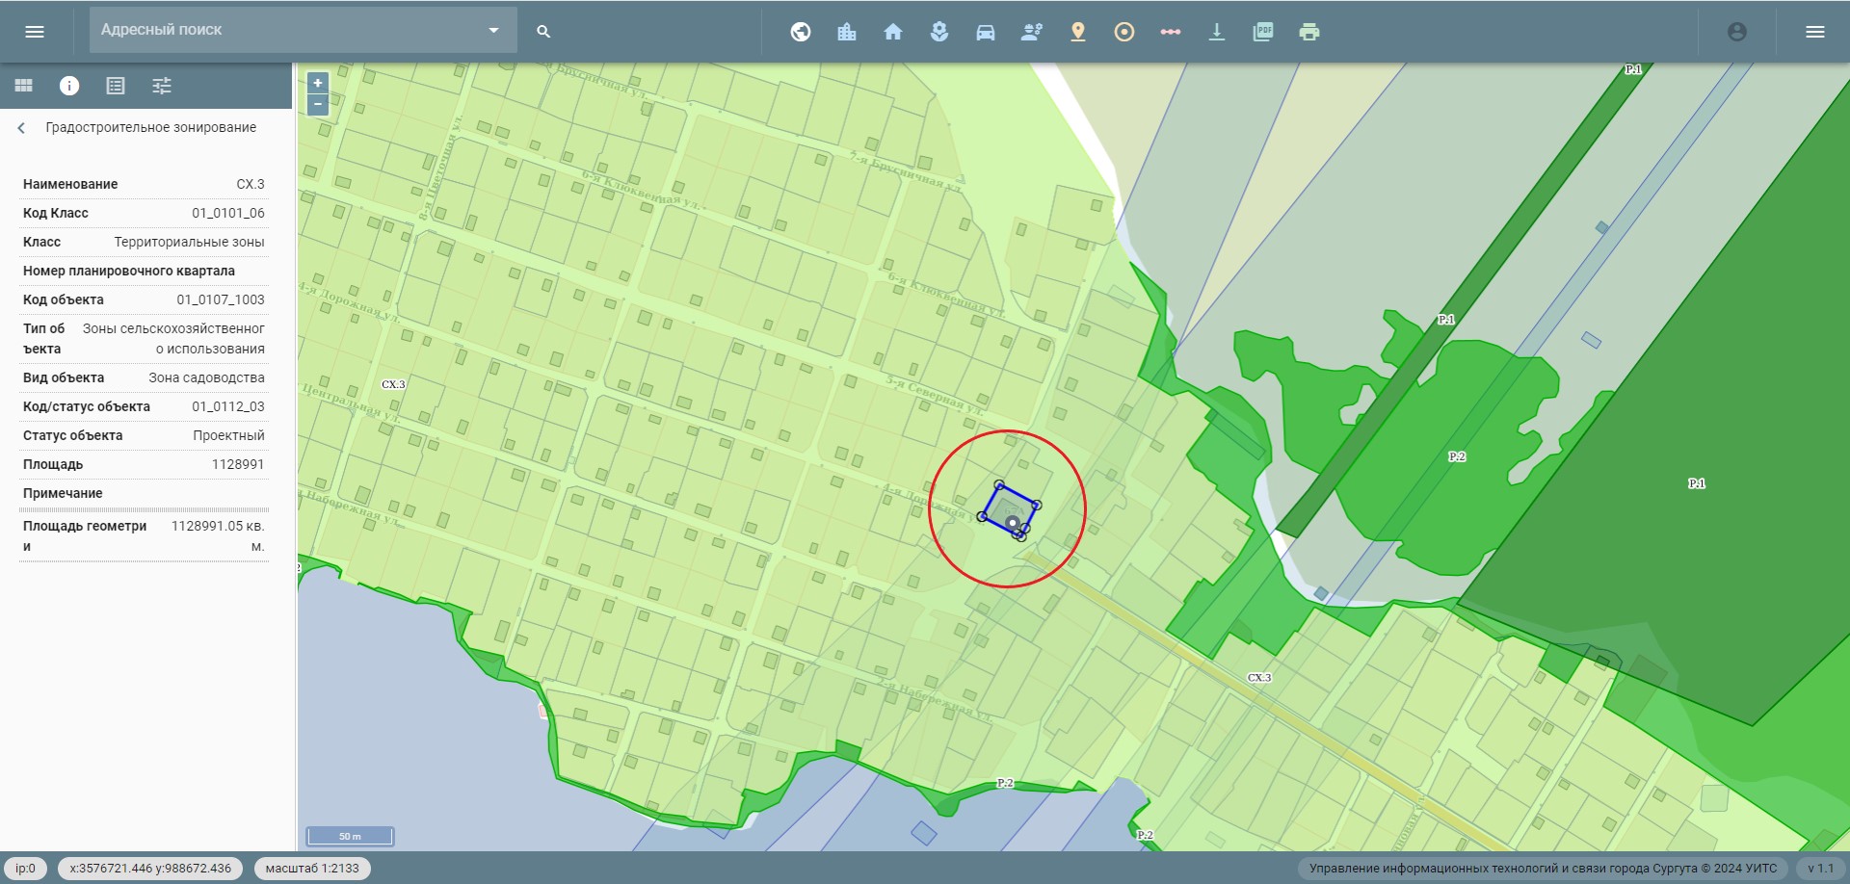Click the globe map layer icon

click(x=800, y=32)
